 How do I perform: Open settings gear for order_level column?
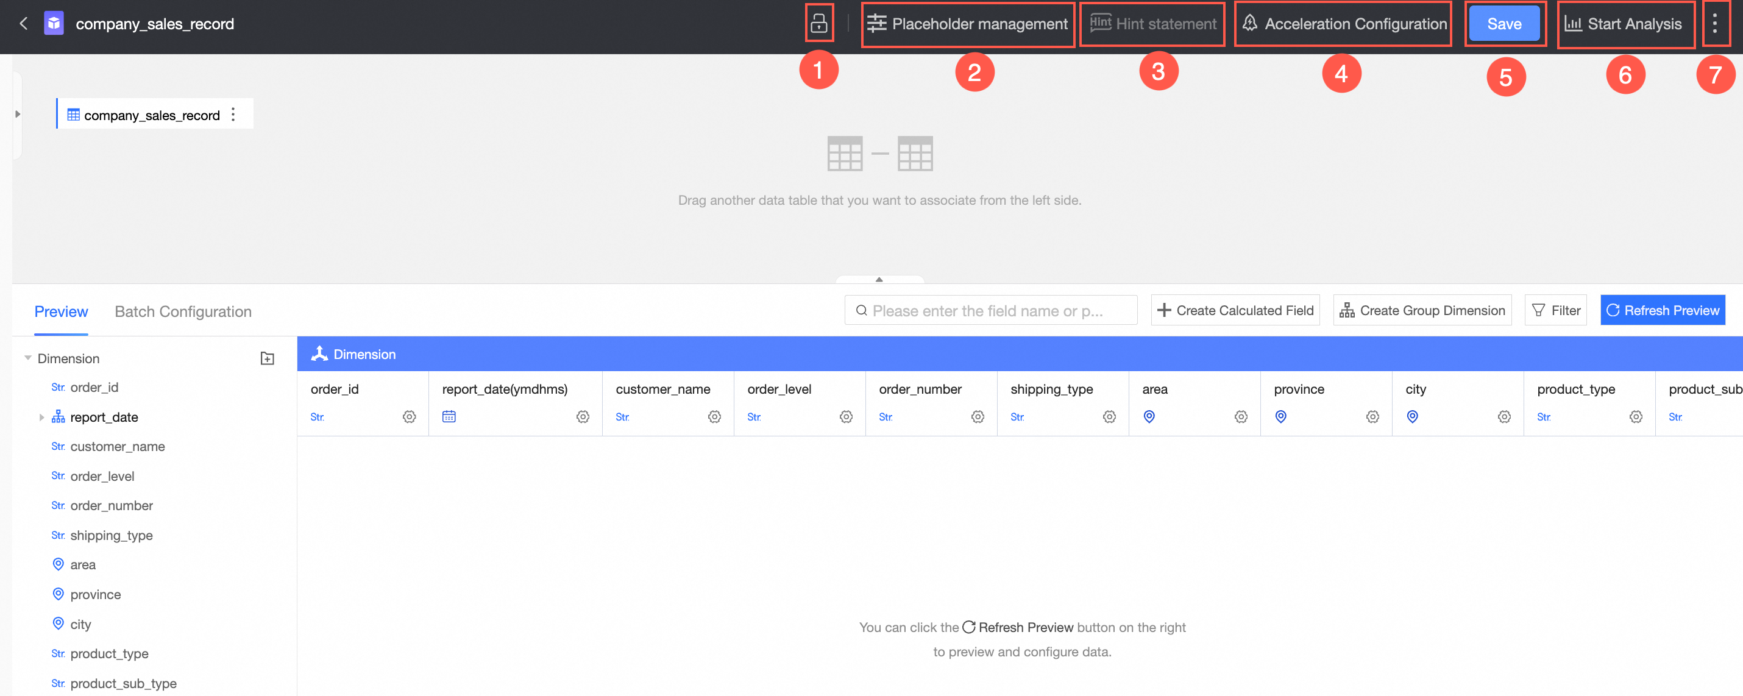coord(846,417)
